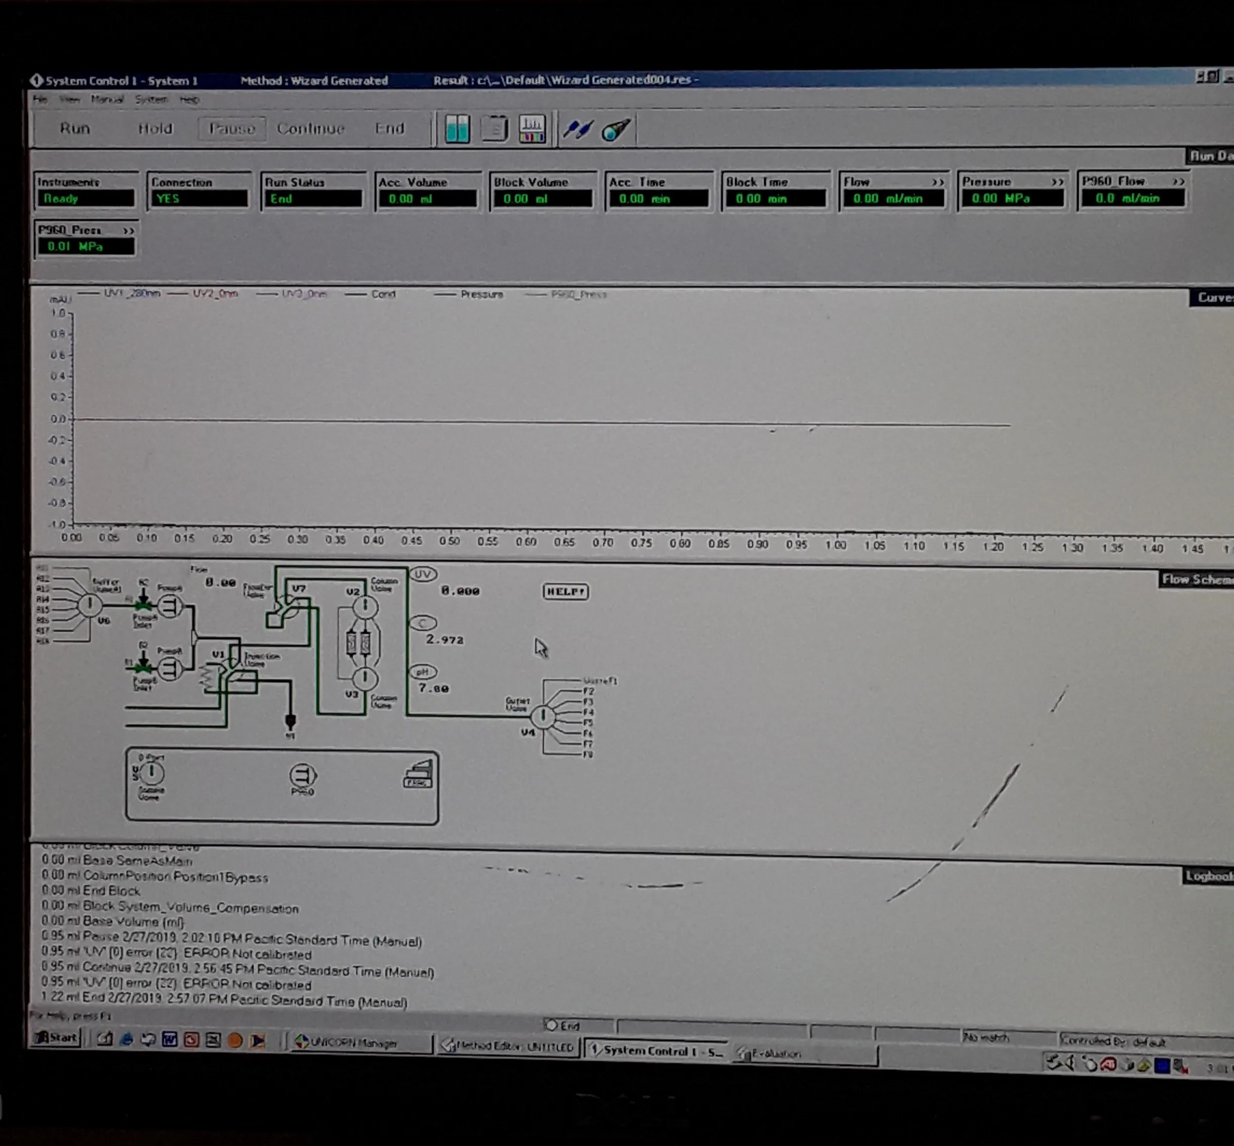This screenshot has width=1234, height=1146.
Task: Open the File menu
Action: 40,99
